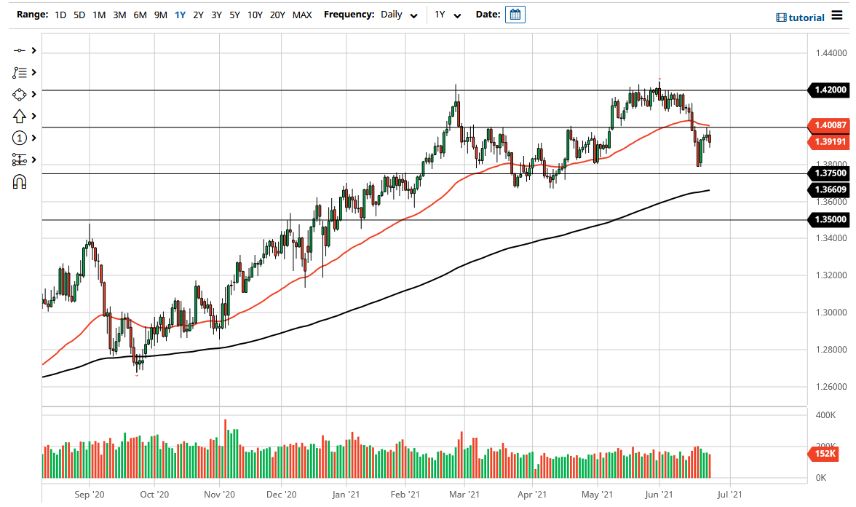Expand the trendline tool options chevron
The image size is (856, 507).
pos(33,50)
